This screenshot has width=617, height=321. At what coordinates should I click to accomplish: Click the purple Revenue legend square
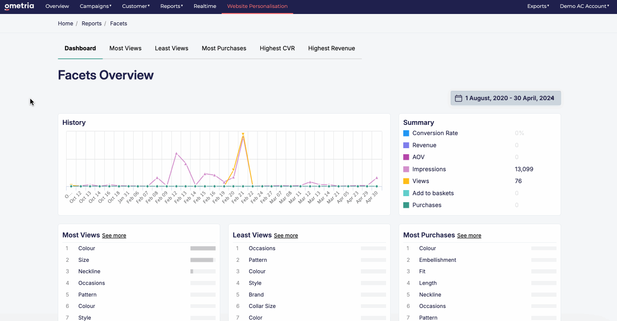pyautogui.click(x=407, y=145)
